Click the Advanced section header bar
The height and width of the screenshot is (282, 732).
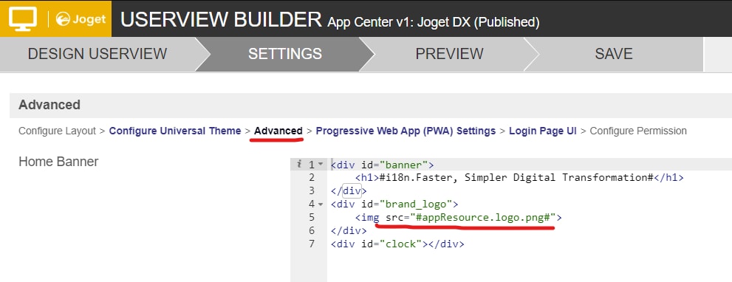(x=371, y=105)
